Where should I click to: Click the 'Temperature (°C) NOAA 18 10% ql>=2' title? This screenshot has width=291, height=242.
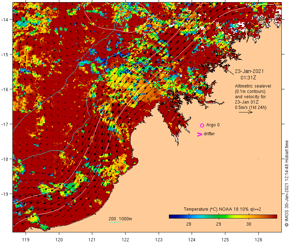click(223, 209)
